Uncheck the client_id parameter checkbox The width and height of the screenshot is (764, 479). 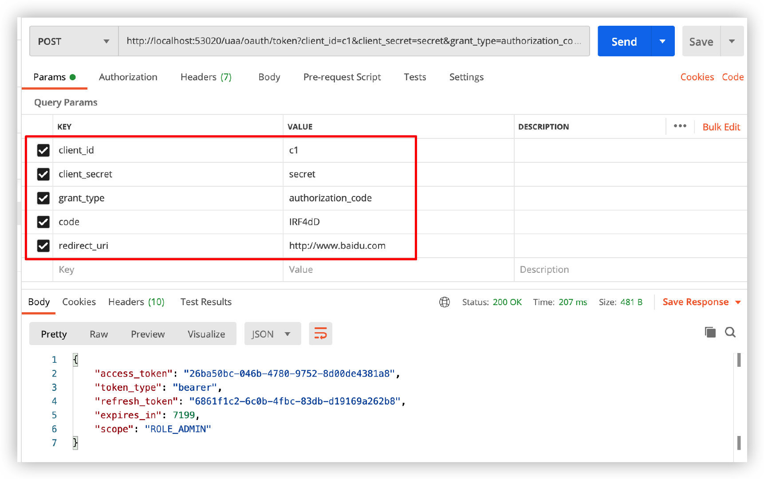pyautogui.click(x=43, y=150)
